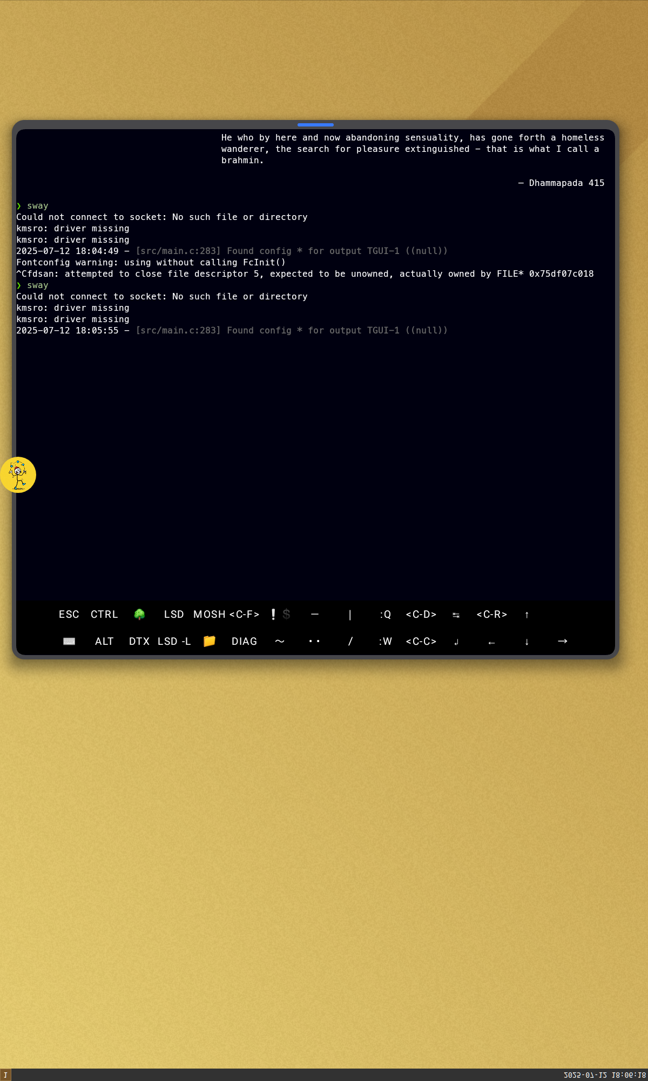648x1081 pixels.
Task: Tap the up arrow key
Action: click(x=527, y=615)
